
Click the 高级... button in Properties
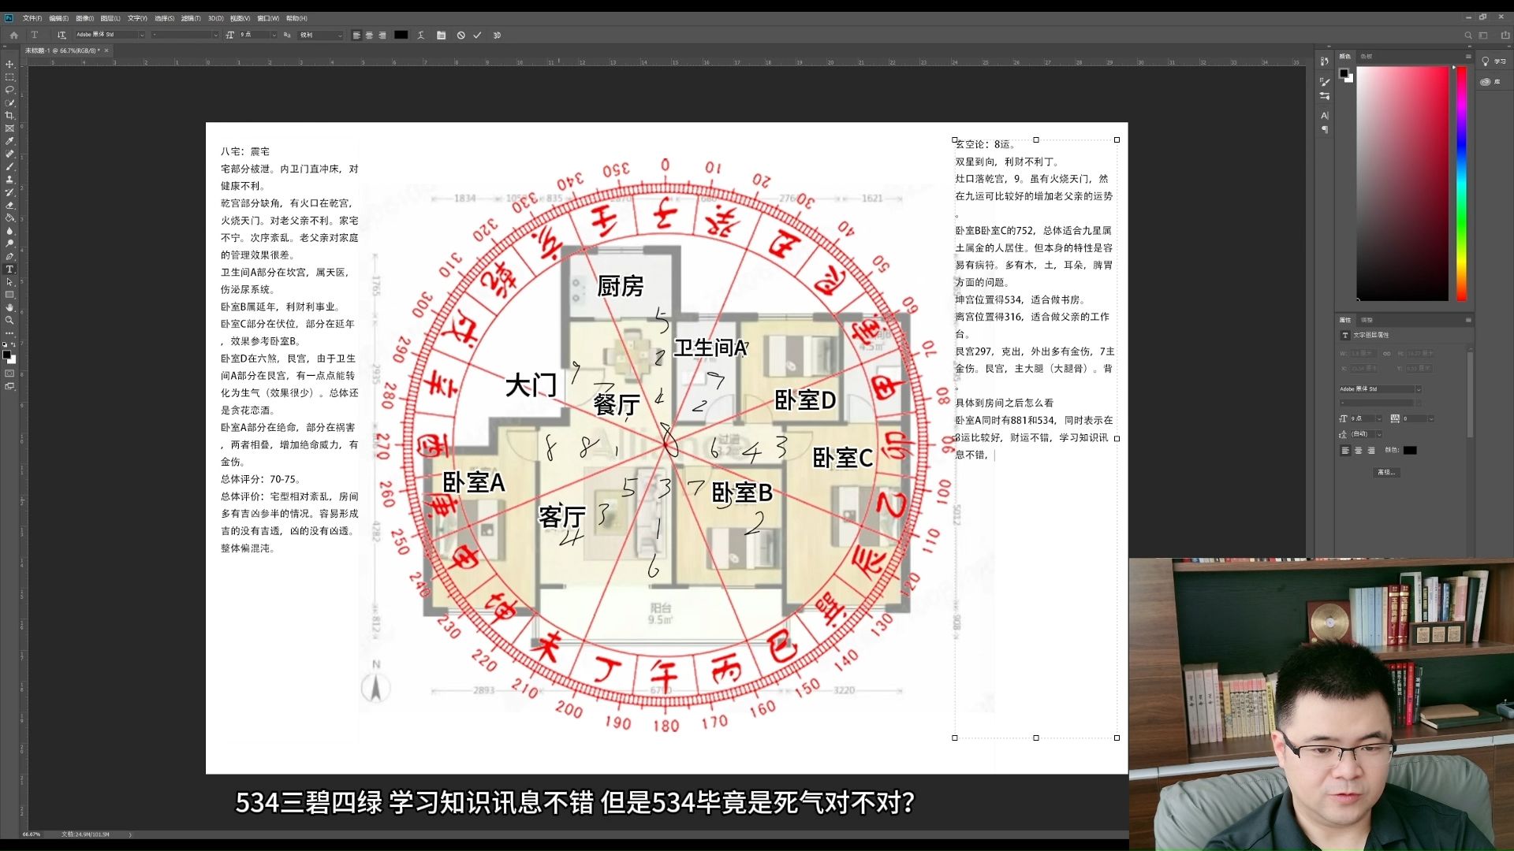coord(1386,473)
